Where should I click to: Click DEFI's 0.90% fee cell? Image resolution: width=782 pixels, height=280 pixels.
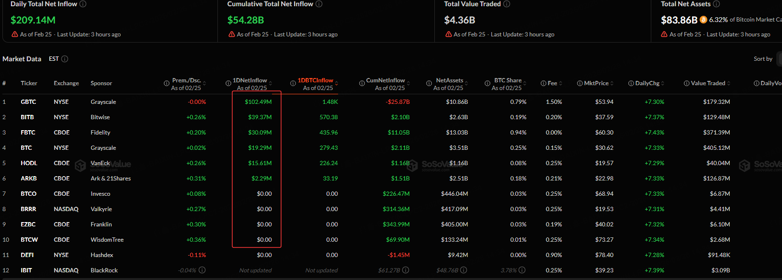tap(554, 255)
